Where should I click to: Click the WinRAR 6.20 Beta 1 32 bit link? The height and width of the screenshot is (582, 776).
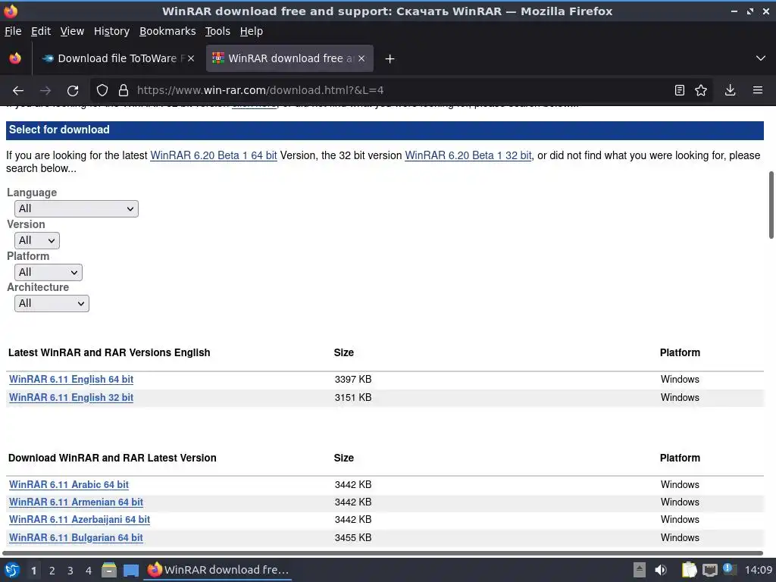[x=468, y=155]
